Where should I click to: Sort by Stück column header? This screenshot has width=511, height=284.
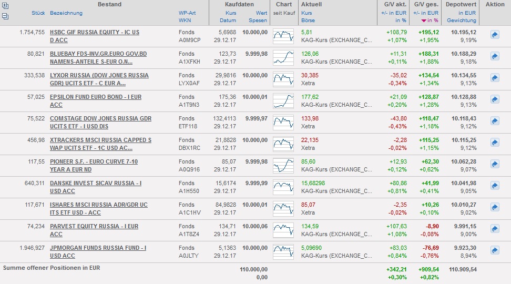tap(38, 13)
